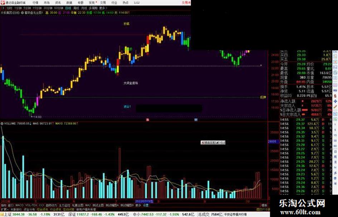Open the 资讯 menu
This screenshot has width=338, height=217.
pyautogui.click(x=58, y=2)
